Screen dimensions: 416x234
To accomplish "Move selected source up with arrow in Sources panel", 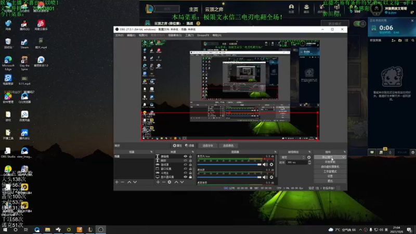I will click(x=176, y=182).
